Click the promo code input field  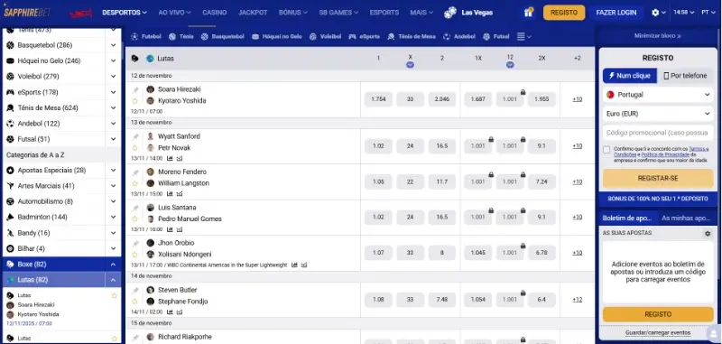pyautogui.click(x=658, y=133)
